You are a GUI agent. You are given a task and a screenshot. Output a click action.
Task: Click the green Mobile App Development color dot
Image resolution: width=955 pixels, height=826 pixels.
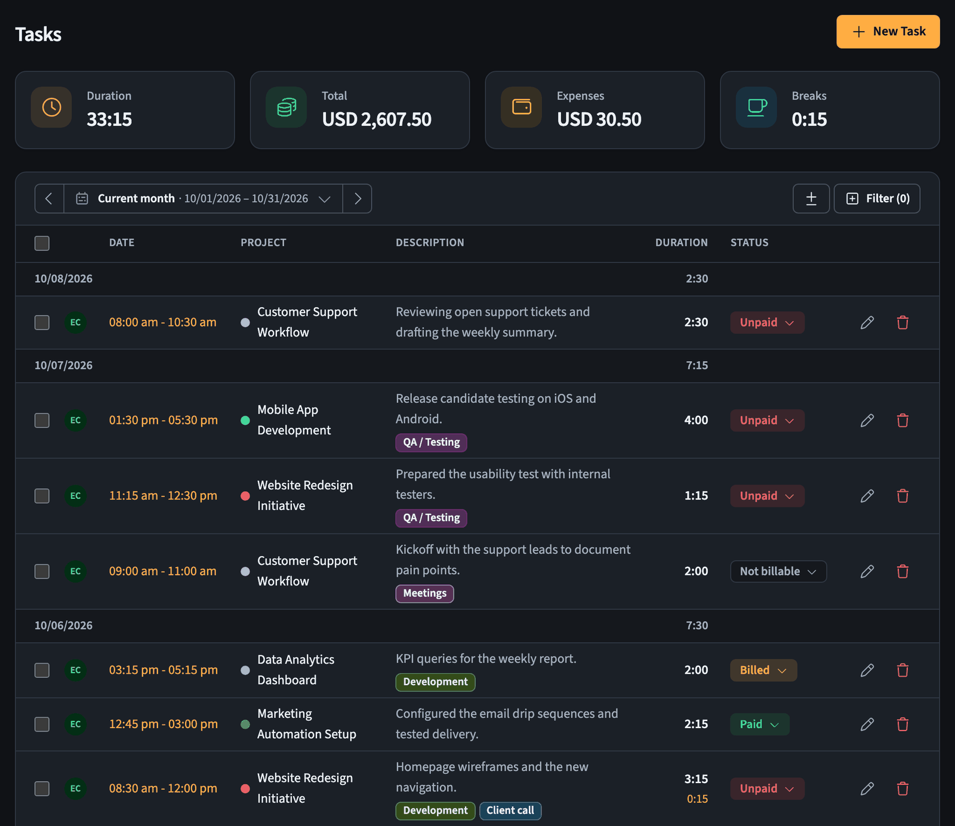(x=245, y=420)
